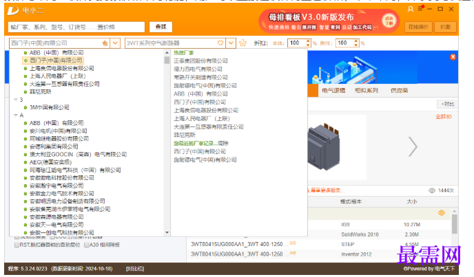Click the manufacturer tree scrollbar down arrow
Screen dimensions: 474x277
point(167,232)
